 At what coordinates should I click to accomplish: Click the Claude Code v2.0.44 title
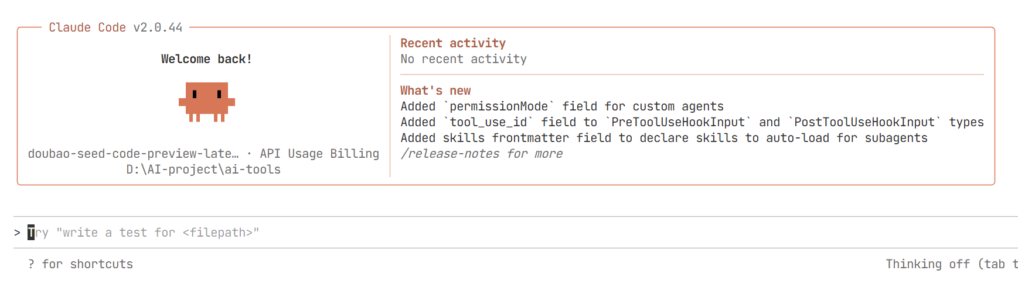115,27
